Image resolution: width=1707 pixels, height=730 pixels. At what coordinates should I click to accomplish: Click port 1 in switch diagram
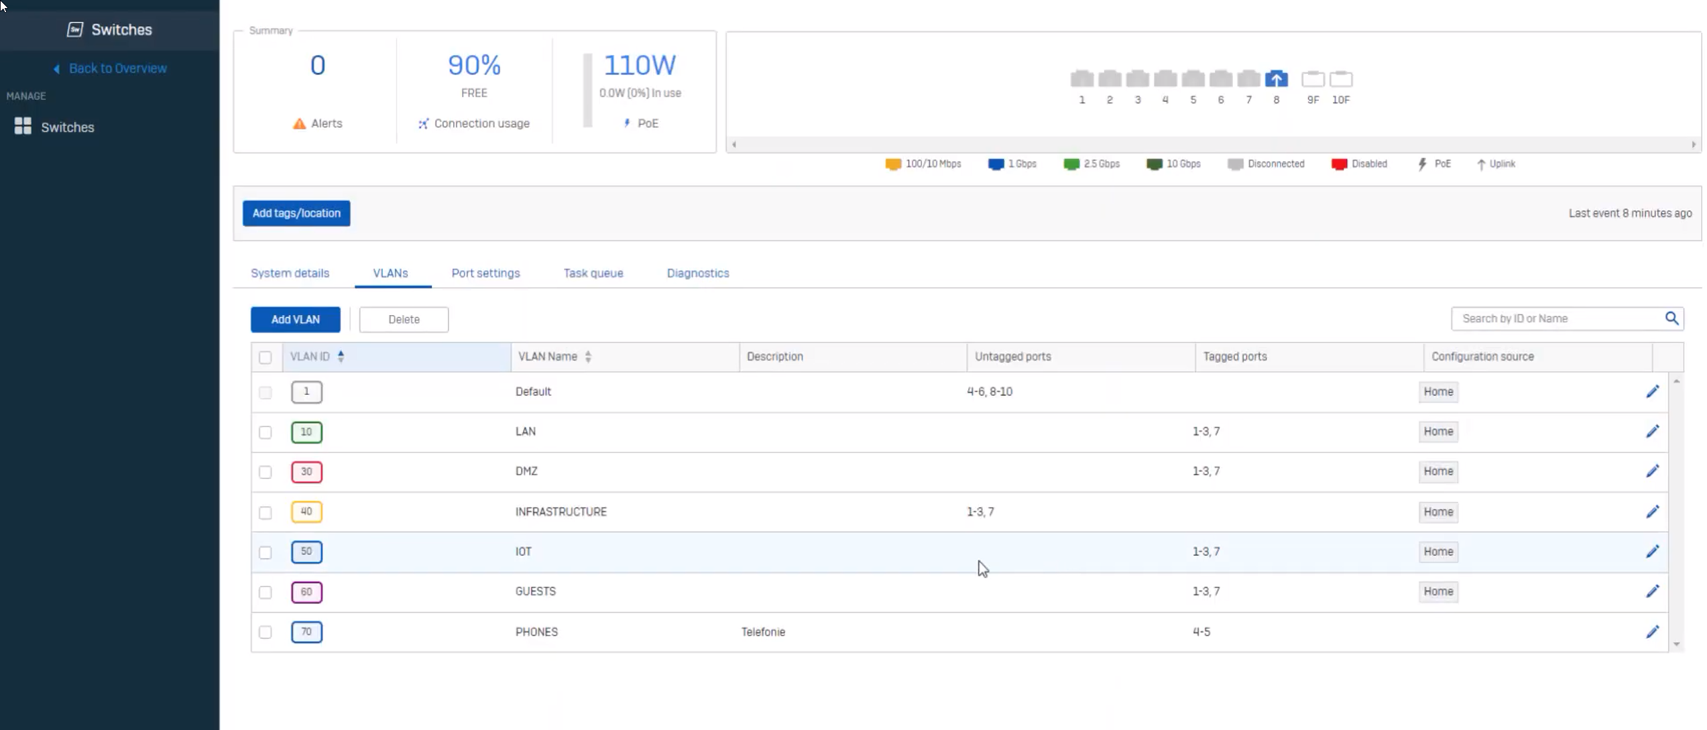tap(1081, 79)
